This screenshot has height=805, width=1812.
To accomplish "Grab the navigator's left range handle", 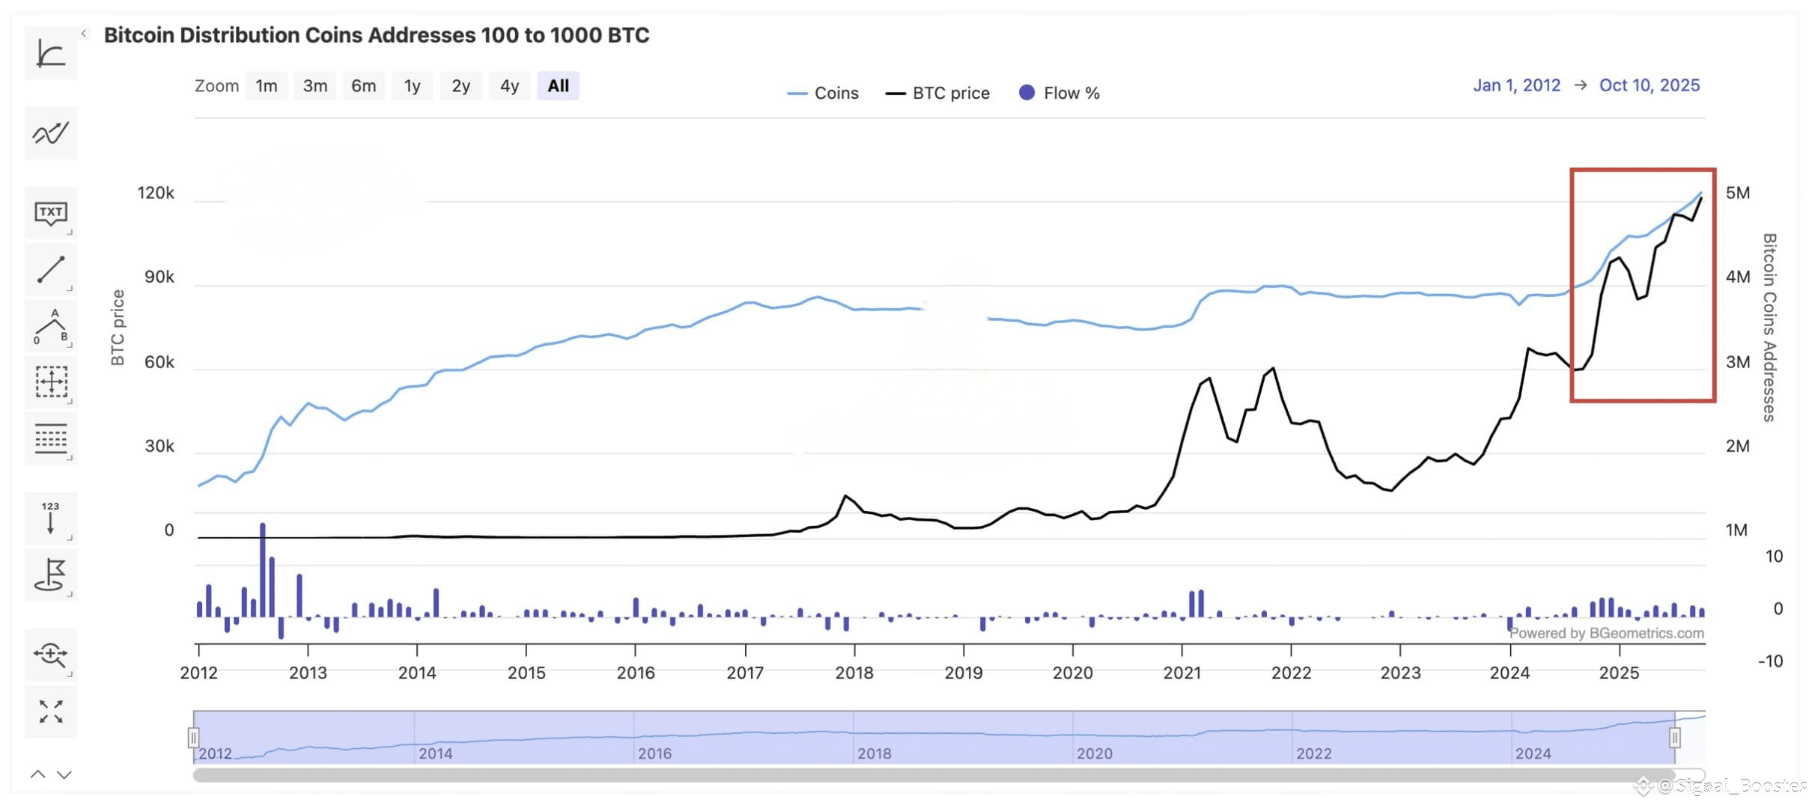I will (x=193, y=738).
